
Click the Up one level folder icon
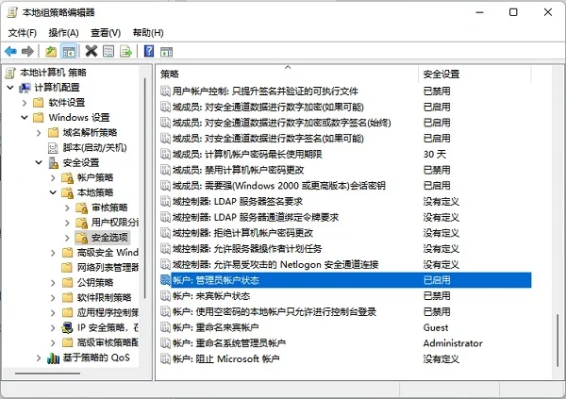[x=51, y=51]
